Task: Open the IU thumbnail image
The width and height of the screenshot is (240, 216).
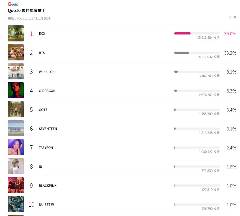Action: (x=16, y=166)
